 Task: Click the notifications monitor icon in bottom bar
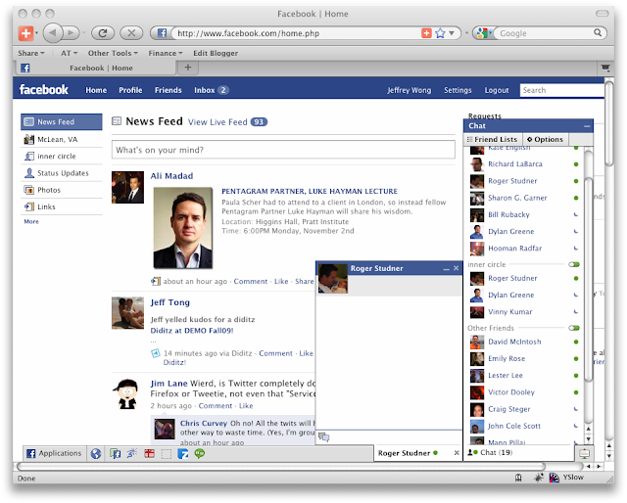point(584,453)
